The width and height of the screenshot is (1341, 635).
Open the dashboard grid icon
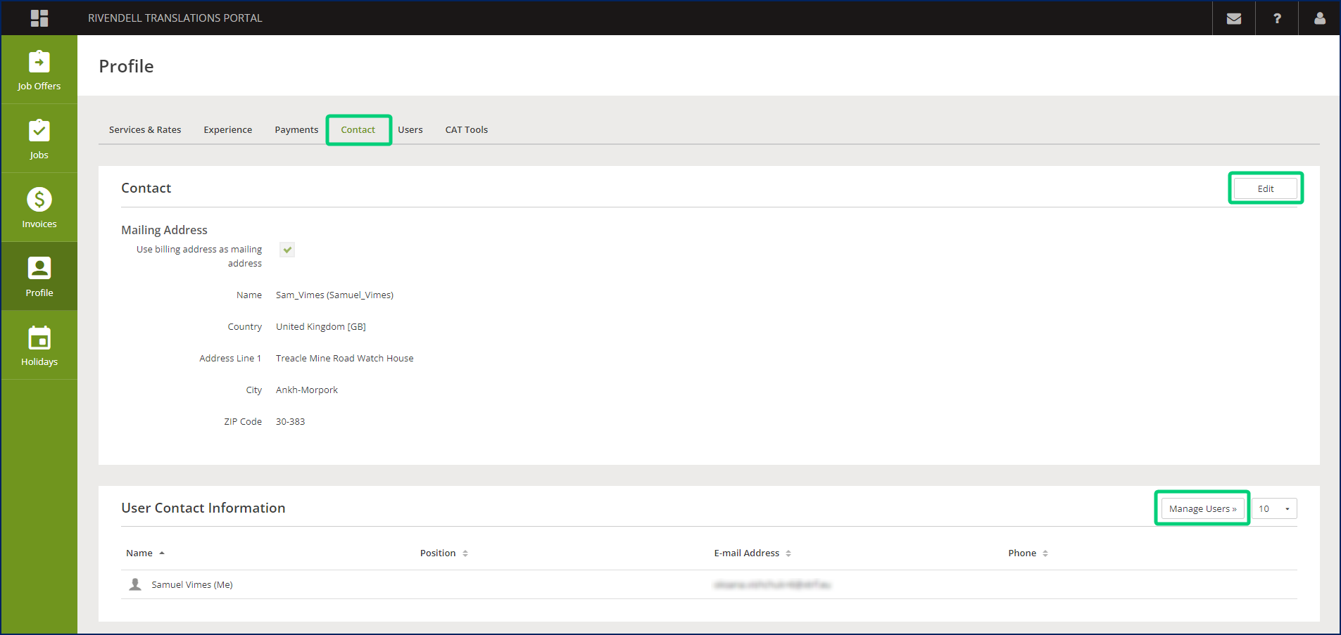click(x=39, y=18)
